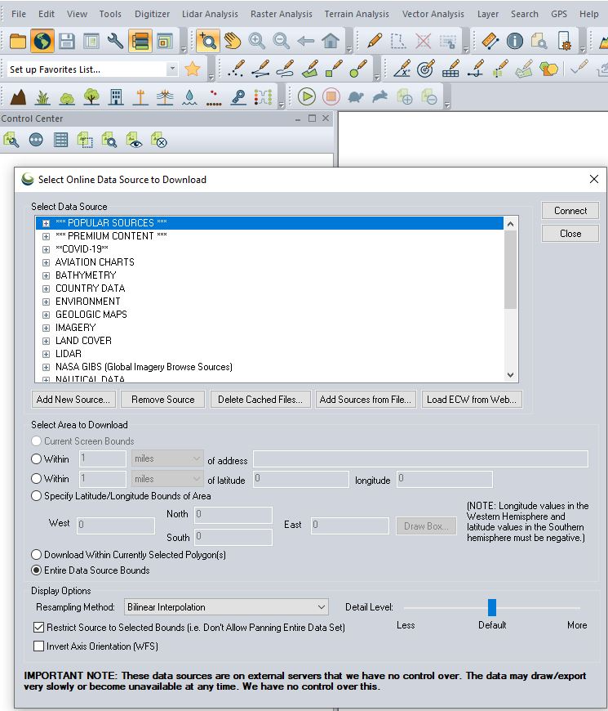The height and width of the screenshot is (711, 608).
Task: Expand the IMAGERY node
Action: pos(46,328)
